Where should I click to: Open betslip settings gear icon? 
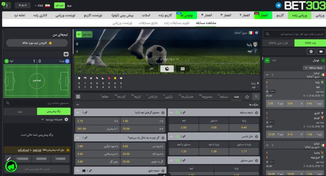pos(66,119)
